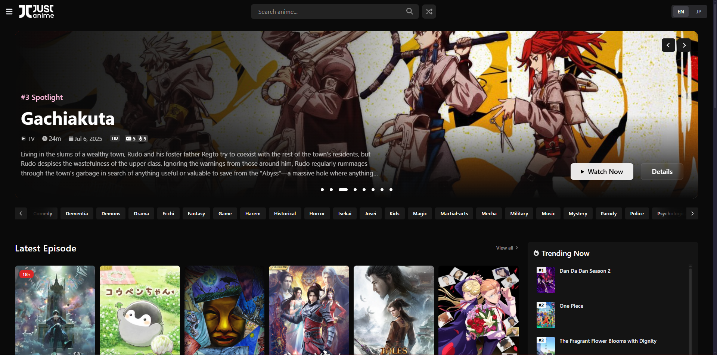Select the Fantasy genre tag
The width and height of the screenshot is (717, 355).
[x=196, y=214]
